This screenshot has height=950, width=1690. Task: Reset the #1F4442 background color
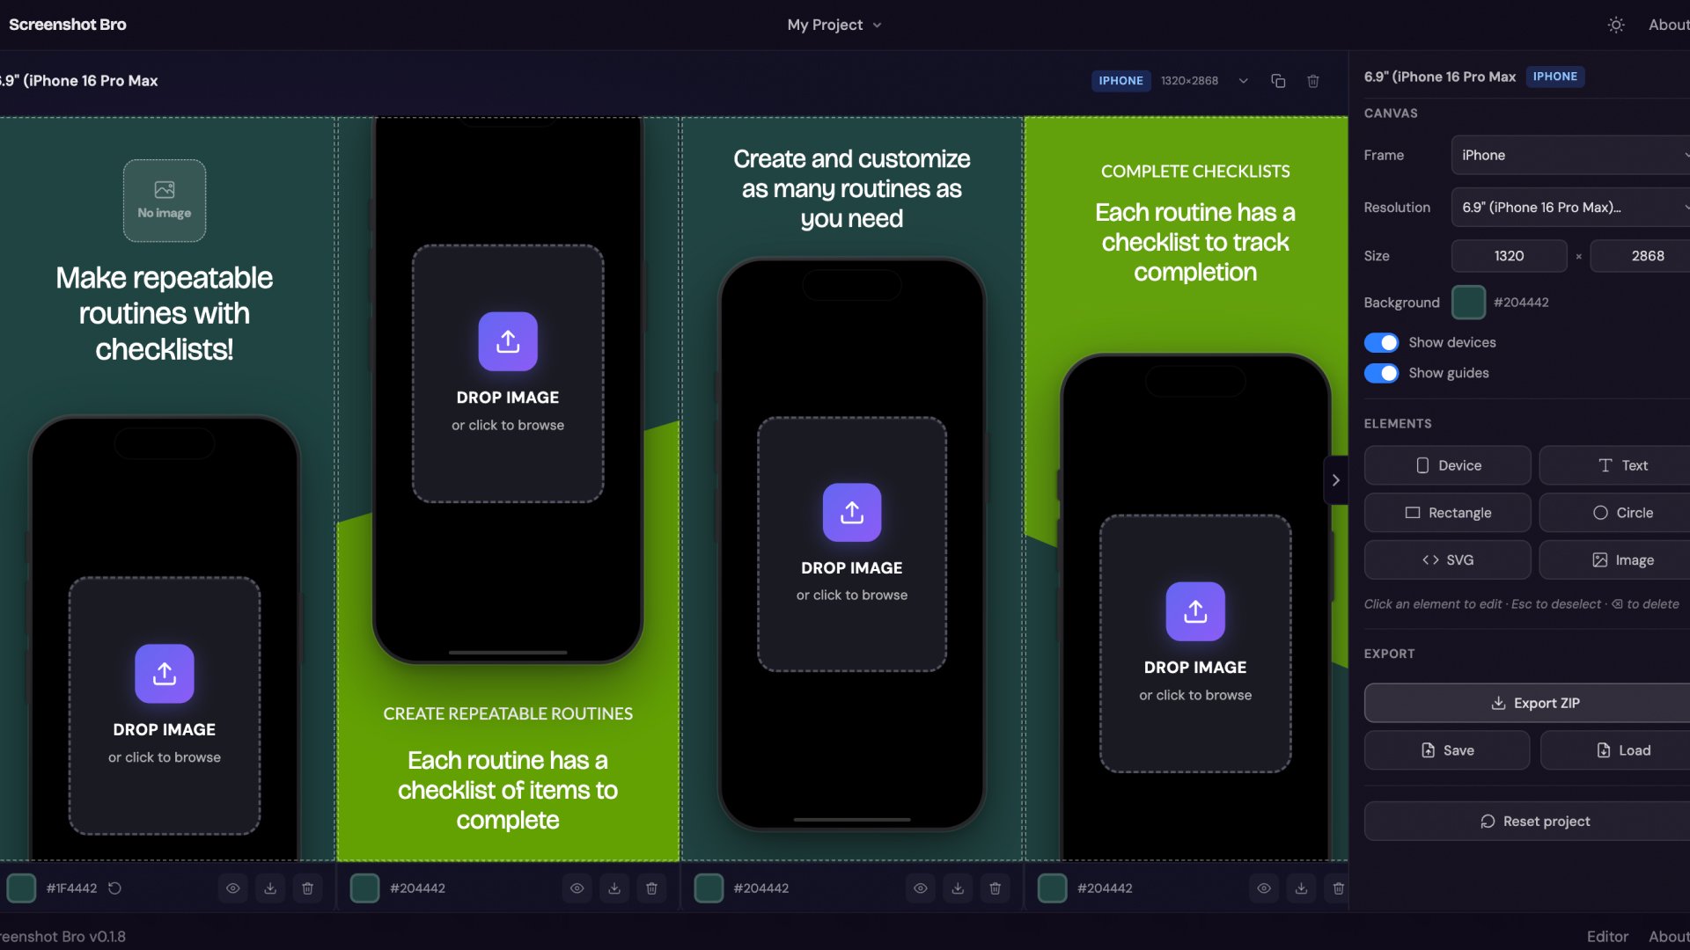point(114,888)
